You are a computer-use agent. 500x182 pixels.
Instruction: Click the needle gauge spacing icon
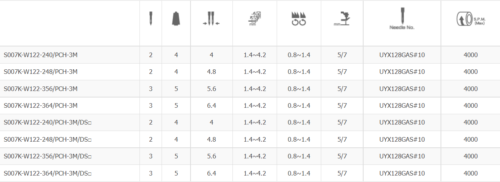[212, 19]
